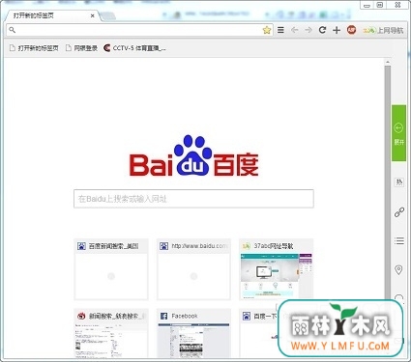
Task: Open the http://www.baidu.com thumbnail tile
Action: [x=193, y=269]
